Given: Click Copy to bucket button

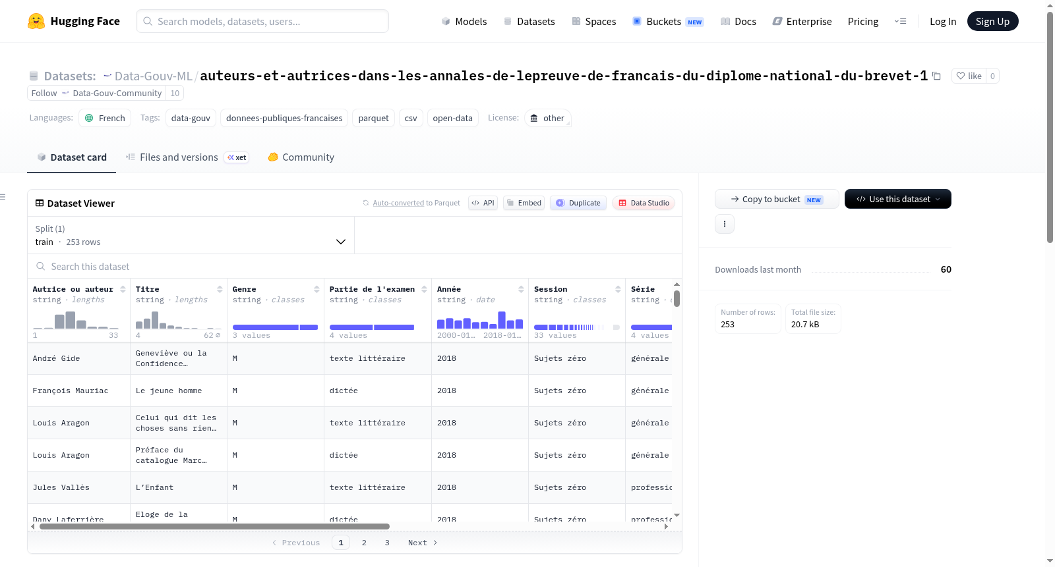Looking at the screenshot, I should pos(777,199).
